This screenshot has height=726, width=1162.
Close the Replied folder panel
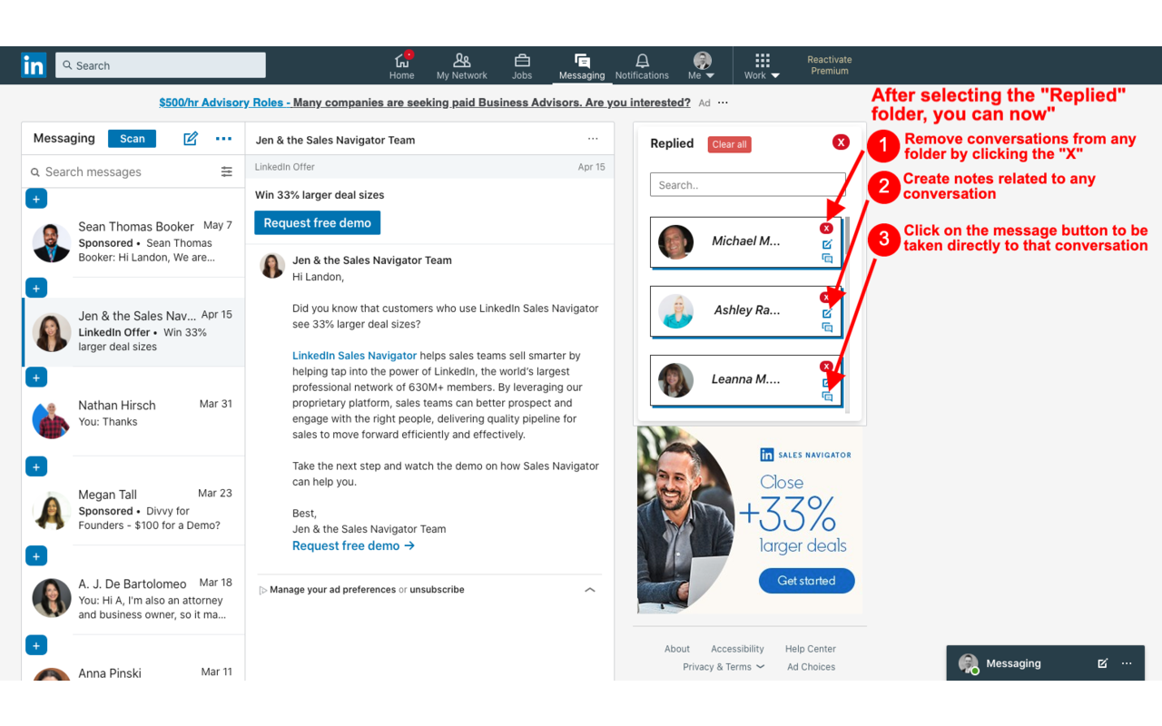coord(842,142)
